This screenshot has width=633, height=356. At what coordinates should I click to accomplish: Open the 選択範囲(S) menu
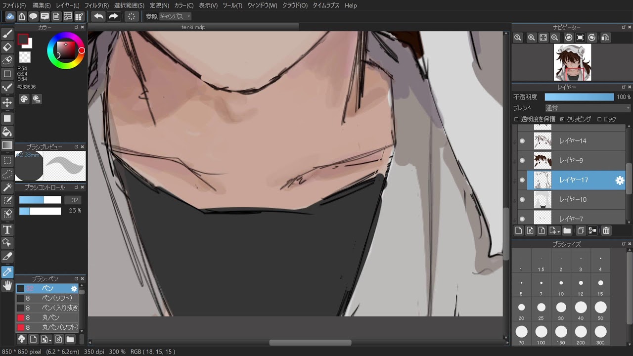pyautogui.click(x=130, y=5)
